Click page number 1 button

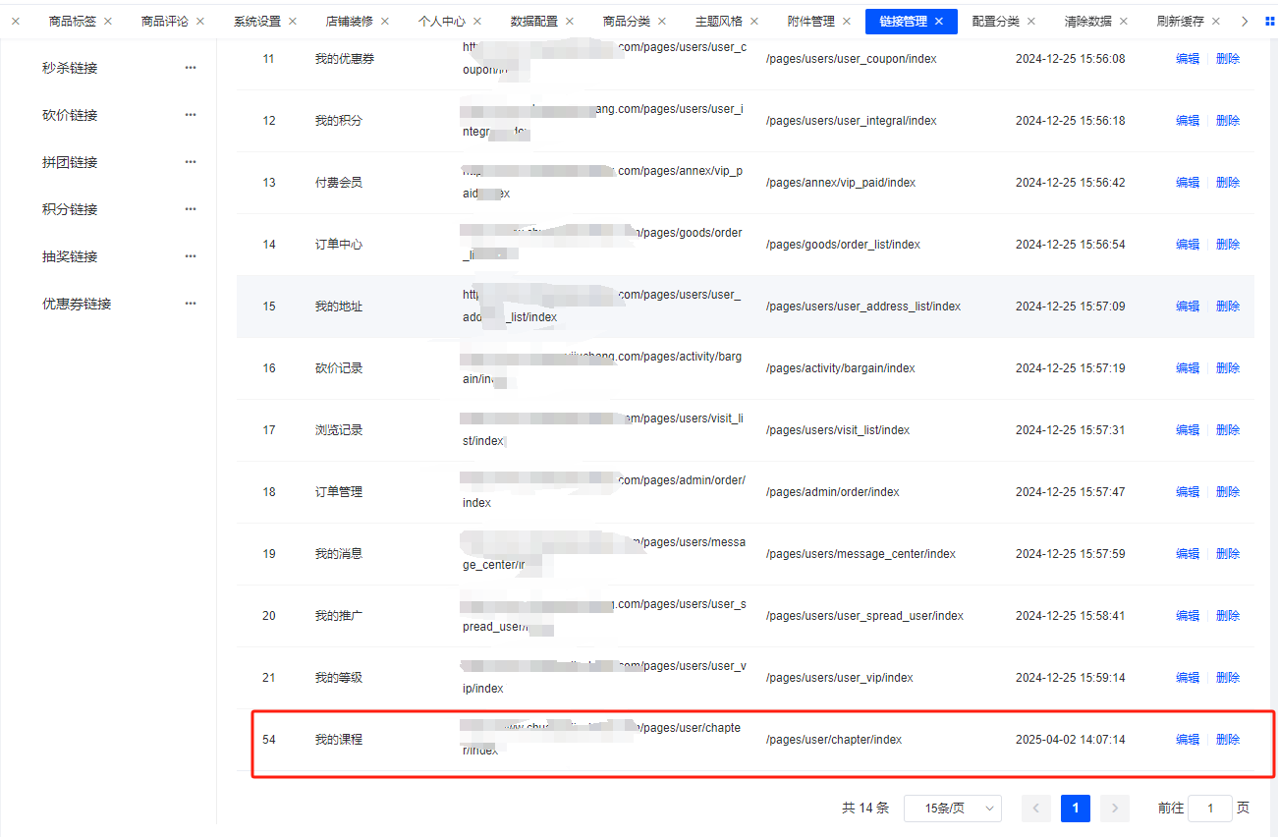[x=1076, y=809]
